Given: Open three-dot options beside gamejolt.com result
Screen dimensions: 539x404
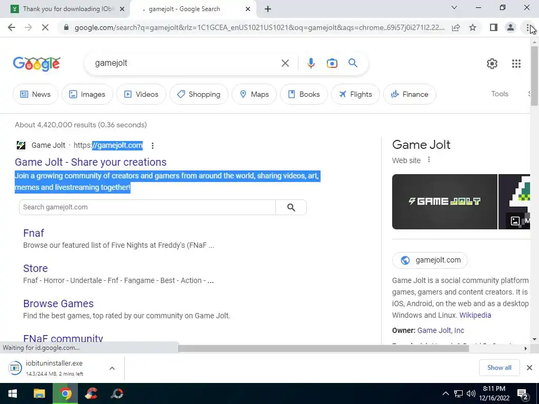Looking at the screenshot, I should pos(153,146).
